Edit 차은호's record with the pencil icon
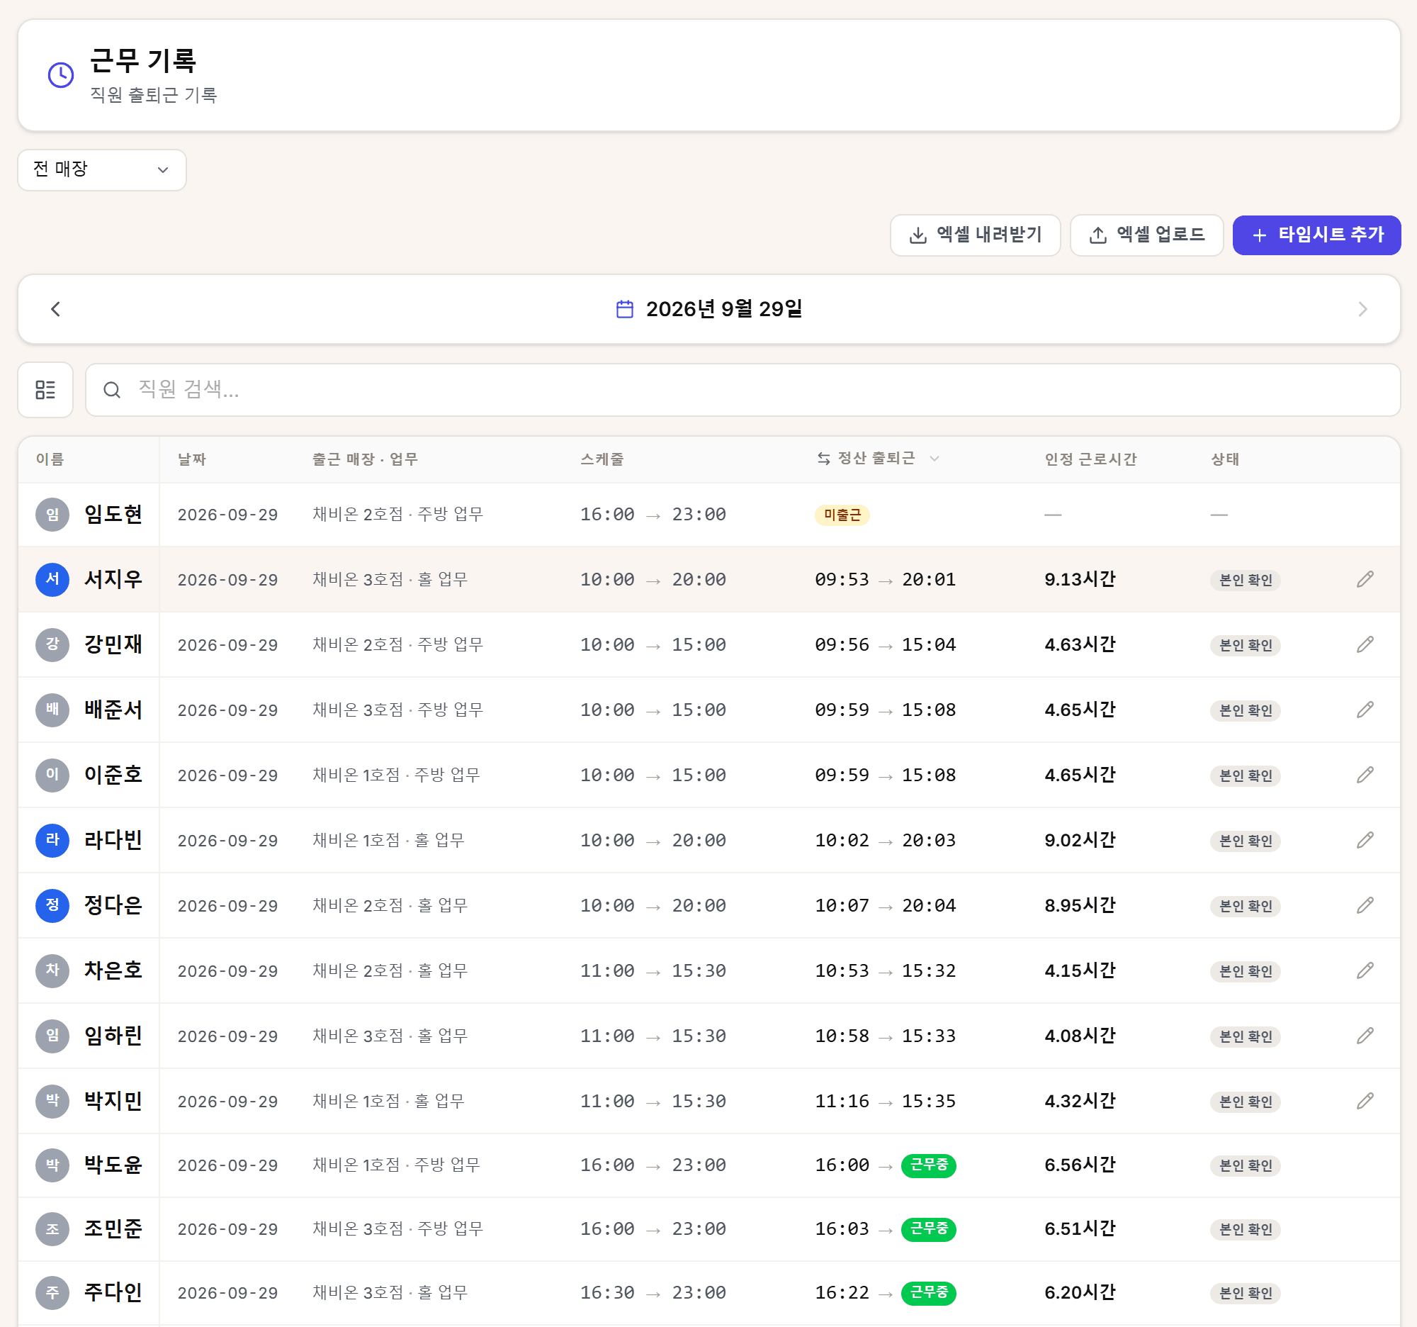This screenshot has width=1417, height=1327. 1365,970
